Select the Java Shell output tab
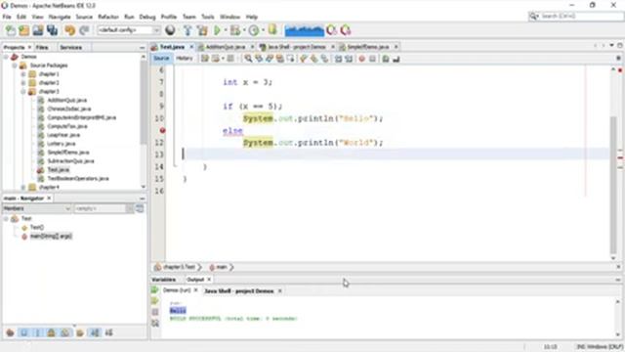This screenshot has height=352, width=625. (x=239, y=291)
